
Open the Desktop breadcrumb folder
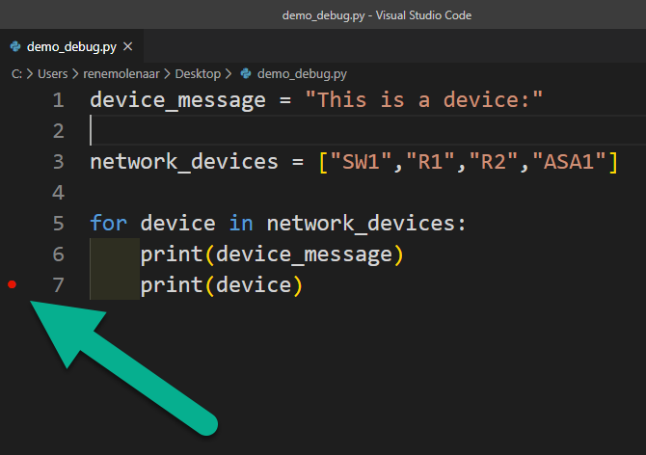point(198,73)
